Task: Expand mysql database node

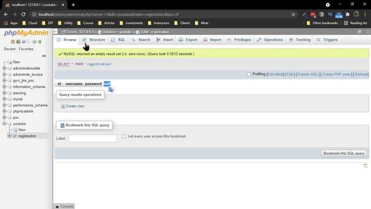Action: (4, 99)
